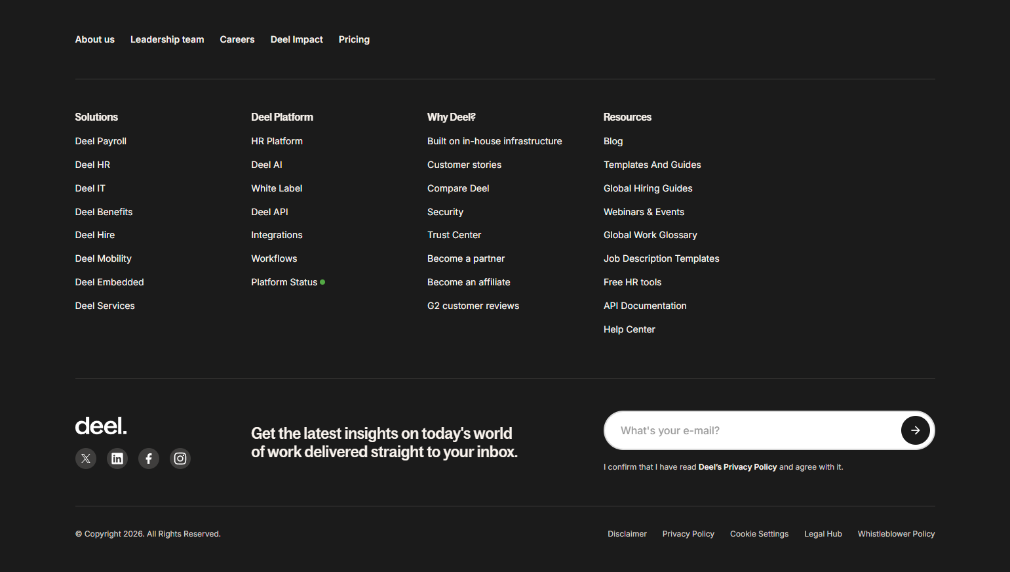Open Cookie Settings
This screenshot has width=1010, height=572.
coord(759,534)
